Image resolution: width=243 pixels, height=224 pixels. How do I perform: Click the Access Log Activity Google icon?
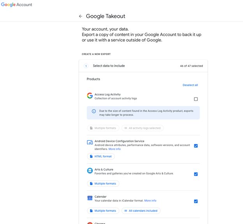pos(90,96)
